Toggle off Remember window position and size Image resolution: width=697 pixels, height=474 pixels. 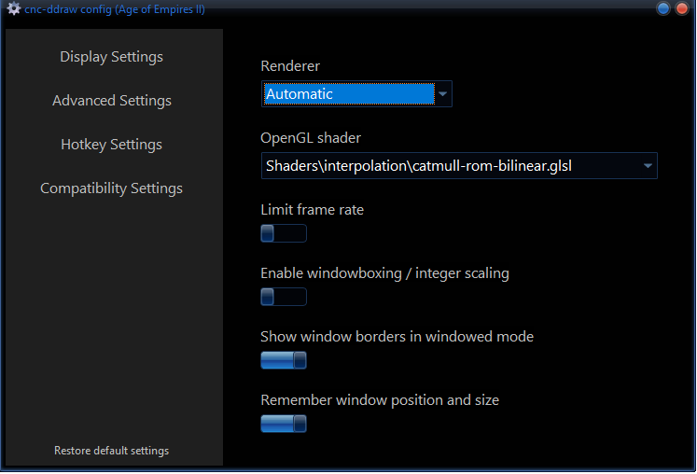click(283, 424)
